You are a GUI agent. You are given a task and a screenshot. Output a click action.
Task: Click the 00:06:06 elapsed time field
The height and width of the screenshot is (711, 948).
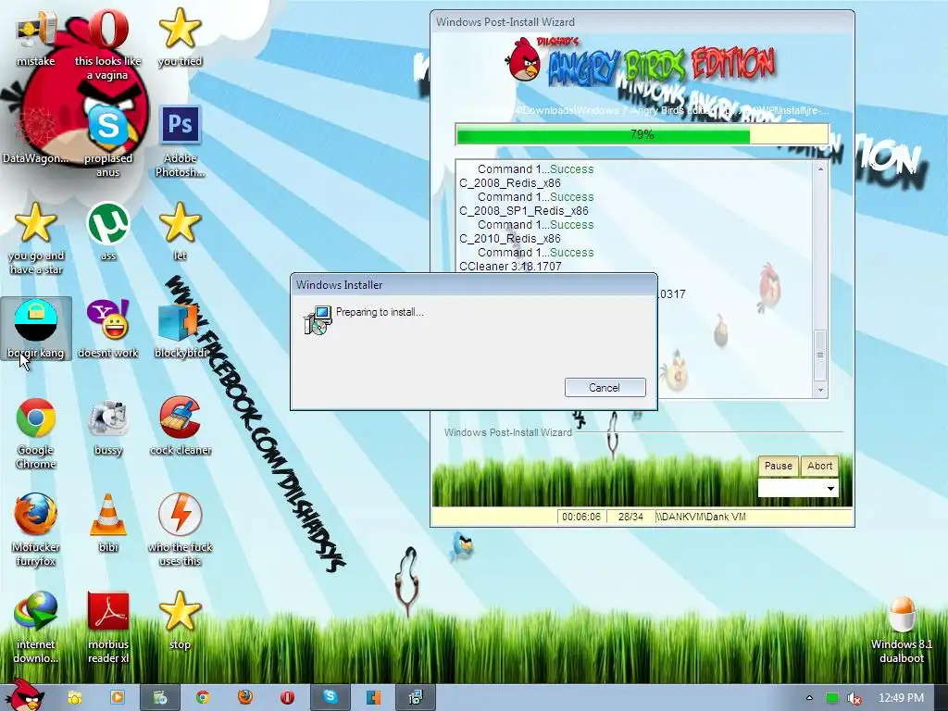click(x=581, y=517)
